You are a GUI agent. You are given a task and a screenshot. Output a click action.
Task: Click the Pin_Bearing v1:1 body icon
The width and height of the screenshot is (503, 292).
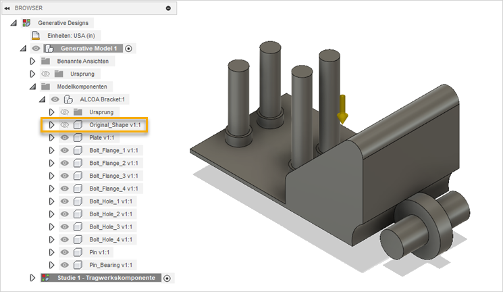tap(78, 265)
